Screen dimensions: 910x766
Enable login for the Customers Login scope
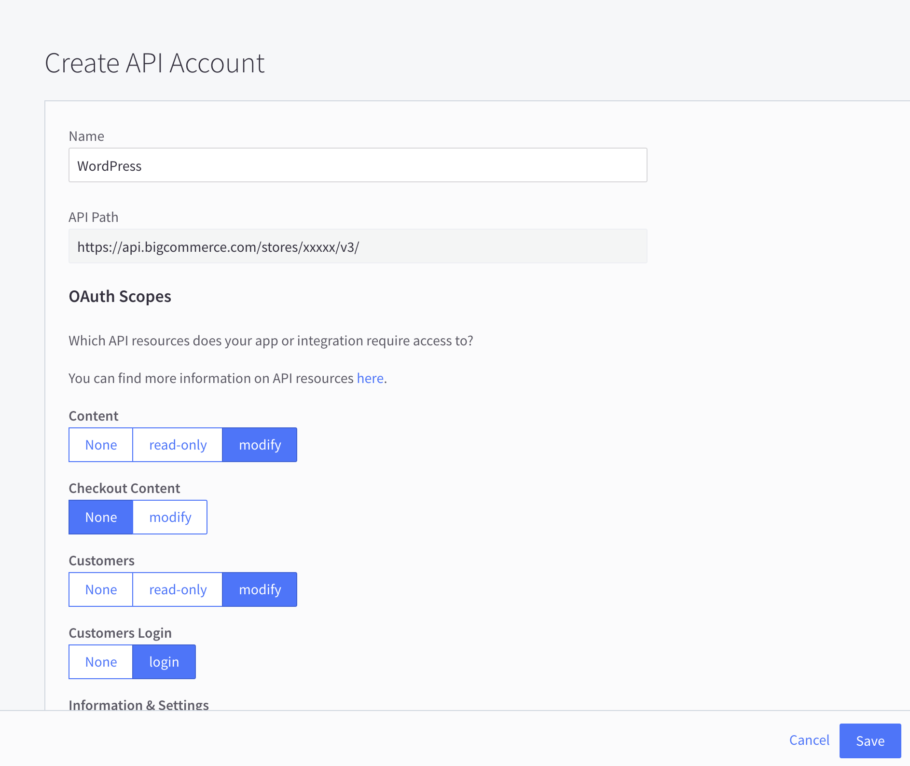coord(164,661)
